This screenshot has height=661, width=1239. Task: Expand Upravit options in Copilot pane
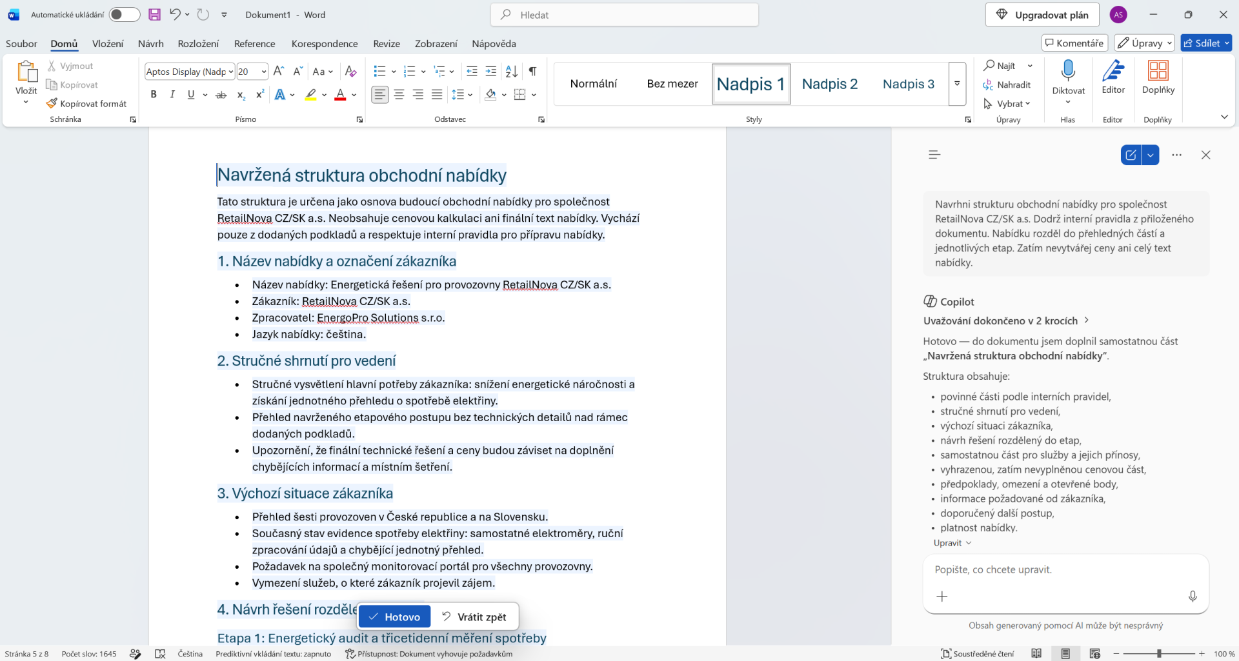click(952, 543)
